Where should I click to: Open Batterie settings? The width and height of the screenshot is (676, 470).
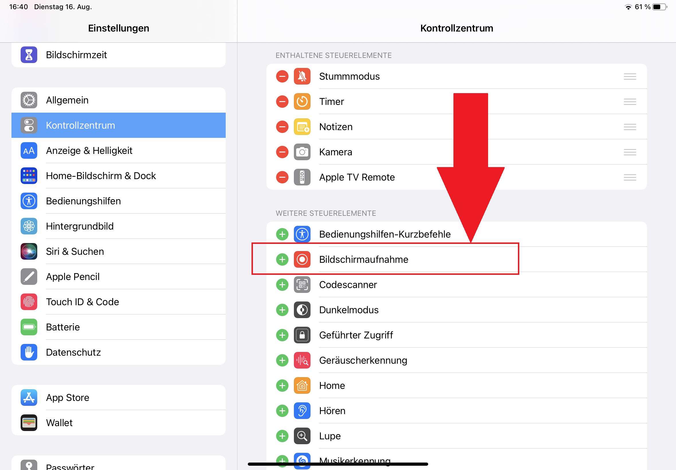coord(119,327)
